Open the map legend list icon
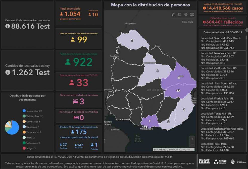This screenshot has width=248, height=169. coord(180,15)
